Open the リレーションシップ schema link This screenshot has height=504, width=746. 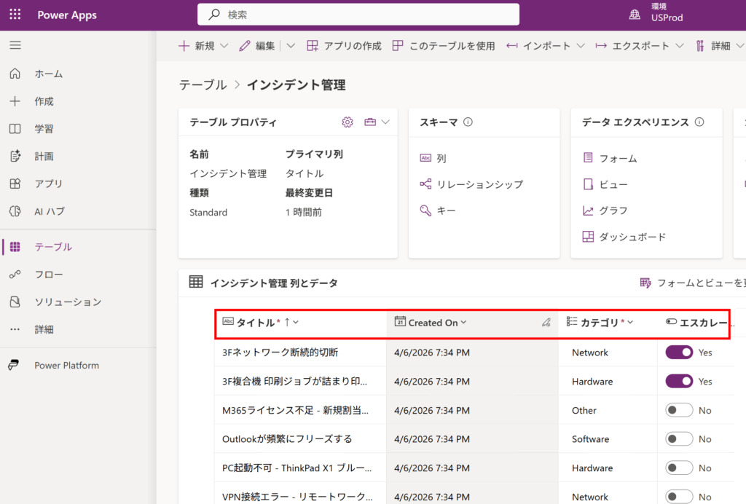[479, 184]
